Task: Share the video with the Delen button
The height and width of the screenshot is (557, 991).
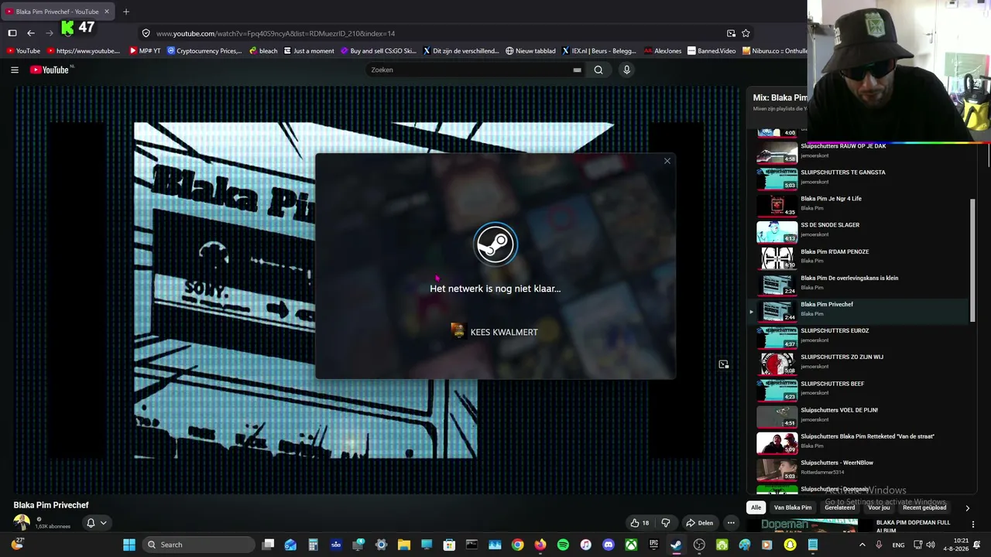Action: (699, 523)
